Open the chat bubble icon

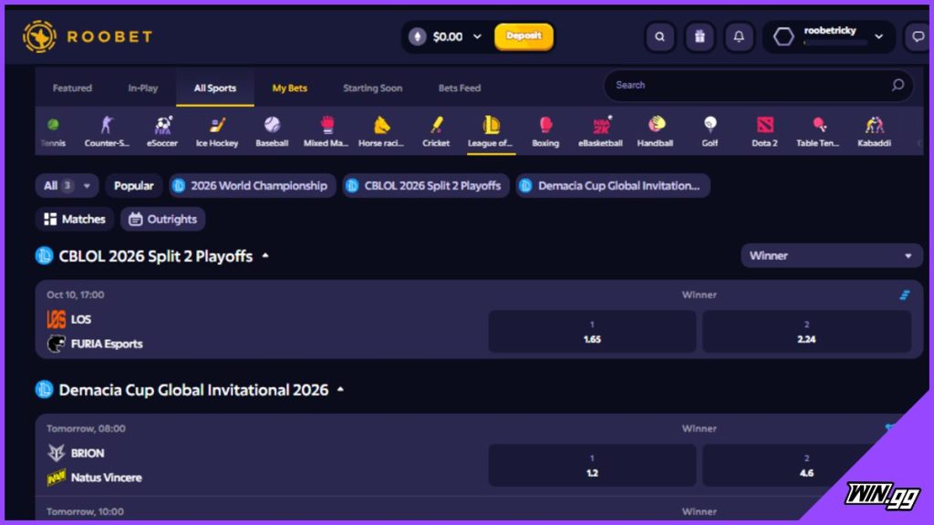918,36
